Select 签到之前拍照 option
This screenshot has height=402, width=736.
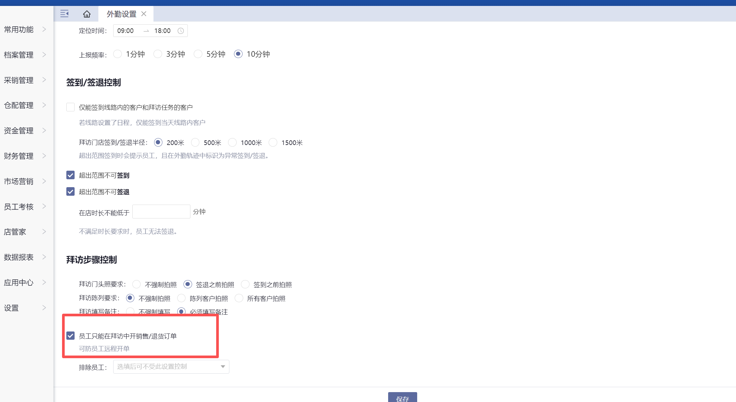[245, 284]
